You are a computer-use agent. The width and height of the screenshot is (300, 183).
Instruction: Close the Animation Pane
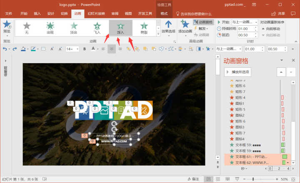(293, 60)
